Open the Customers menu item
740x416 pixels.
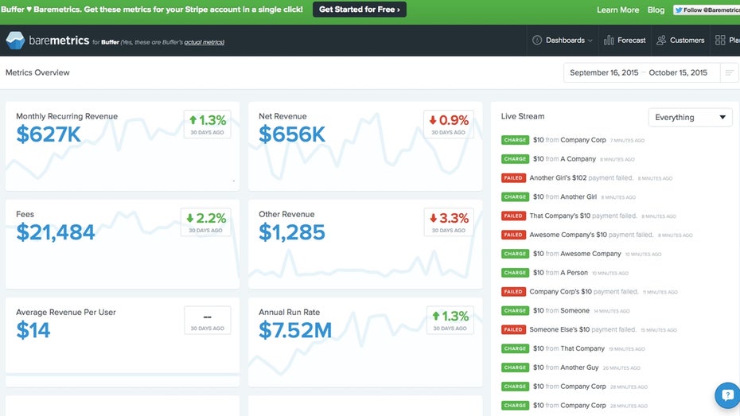coord(680,40)
